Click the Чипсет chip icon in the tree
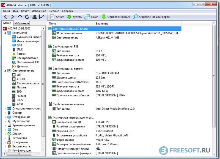The image size is (220, 159). click(14, 96)
